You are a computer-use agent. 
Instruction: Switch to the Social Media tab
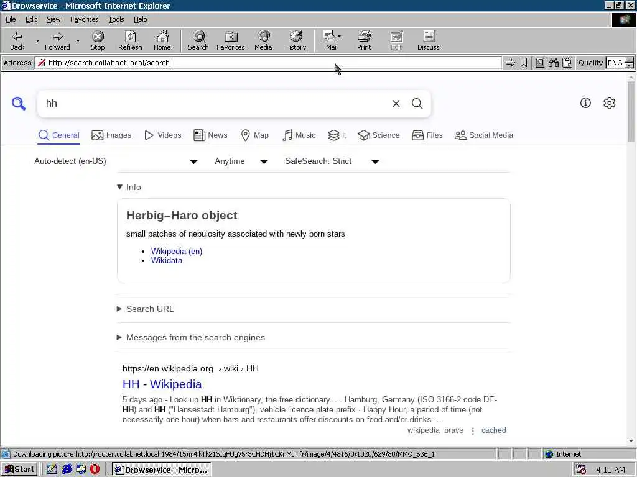pyautogui.click(x=484, y=135)
